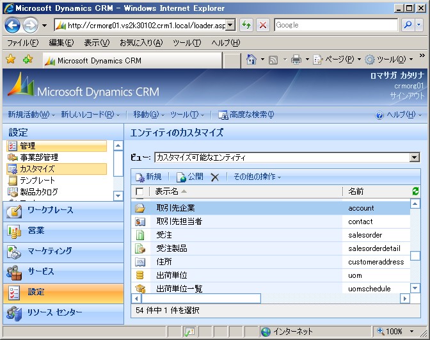Click the entity grid horizontal scrollbar thumb
The image size is (430, 340).
pyautogui.click(x=201, y=298)
